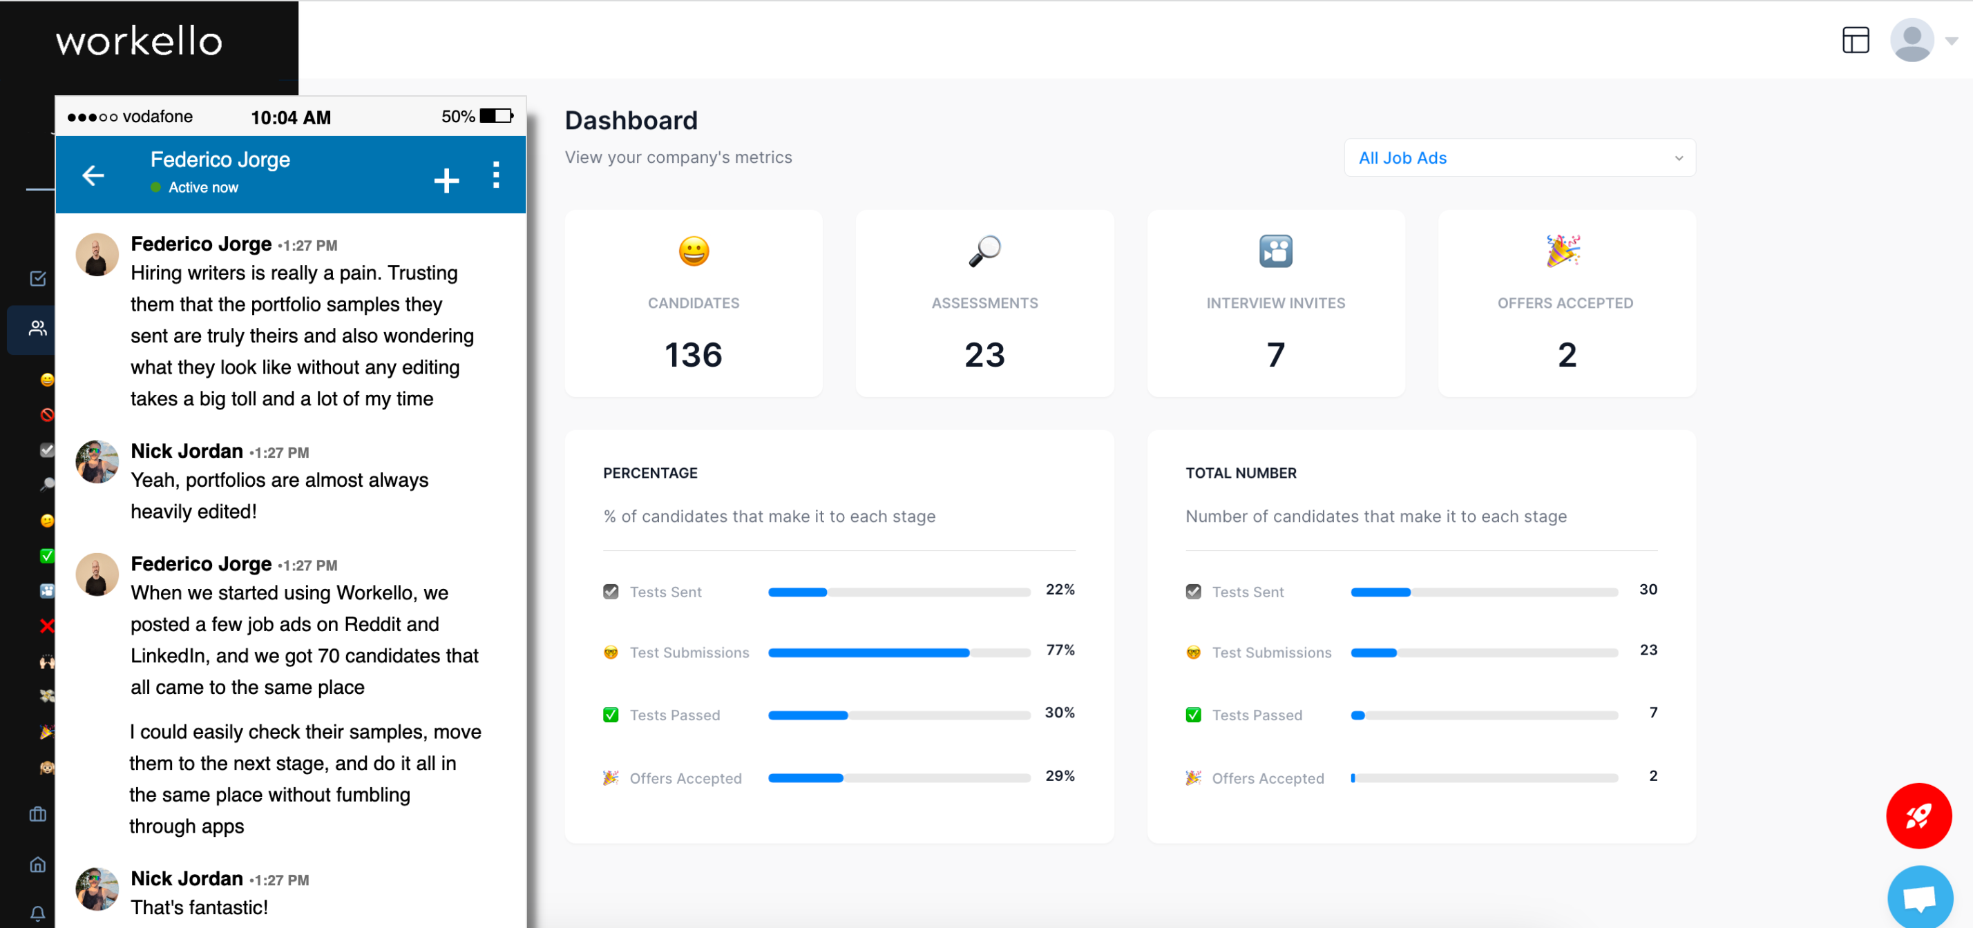This screenshot has width=1973, height=928.
Task: Click Tests Passed checkmark in Total Number panel
Action: coord(1192,715)
